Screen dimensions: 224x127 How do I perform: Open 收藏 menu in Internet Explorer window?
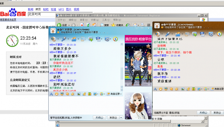(95, 20)
